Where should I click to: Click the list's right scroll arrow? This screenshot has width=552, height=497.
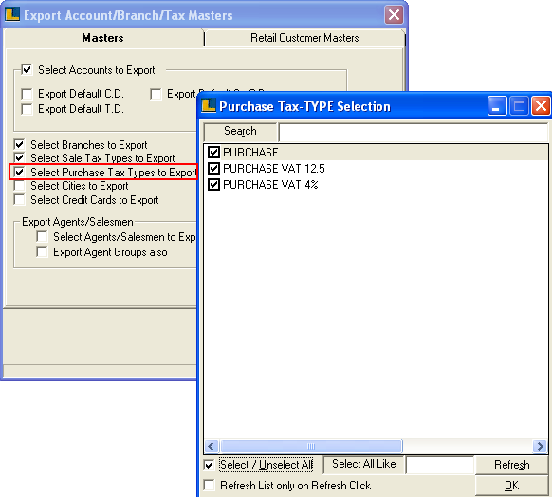pos(540,447)
